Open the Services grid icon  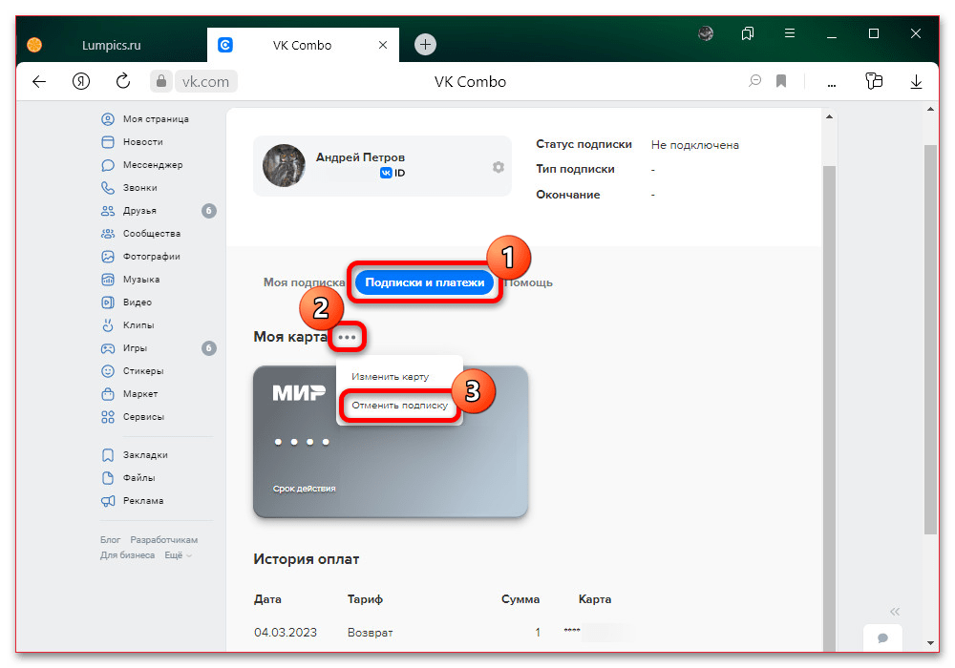[x=108, y=417]
